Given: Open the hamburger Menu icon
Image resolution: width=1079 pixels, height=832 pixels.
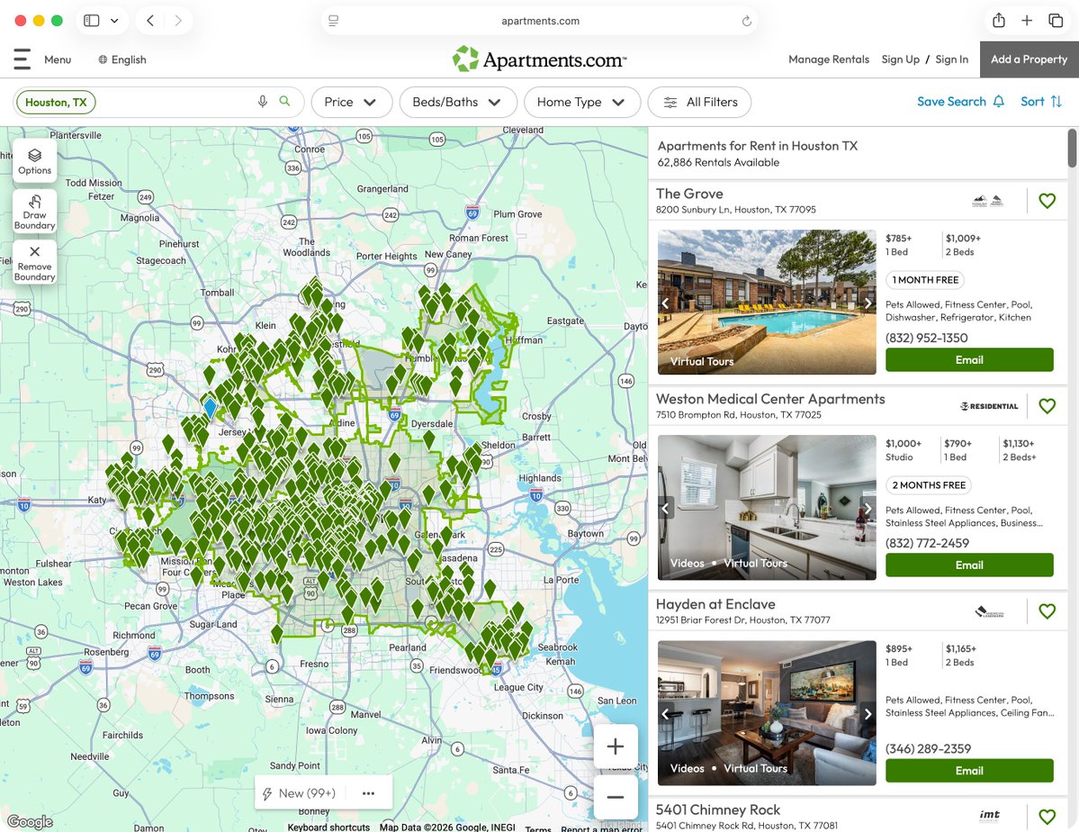Looking at the screenshot, I should (22, 59).
